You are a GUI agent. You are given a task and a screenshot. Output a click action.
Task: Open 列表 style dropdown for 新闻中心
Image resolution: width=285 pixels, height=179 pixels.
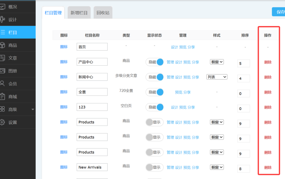217,77
